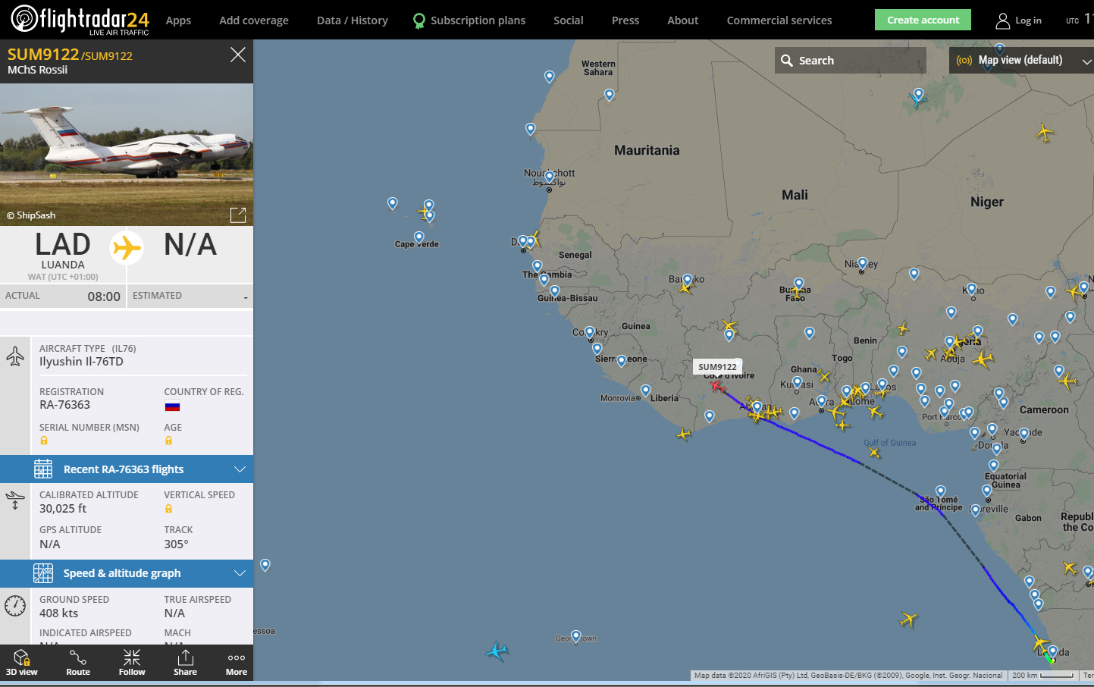The image size is (1094, 687).
Task: Click the Russian flag icon
Action: pos(172,406)
